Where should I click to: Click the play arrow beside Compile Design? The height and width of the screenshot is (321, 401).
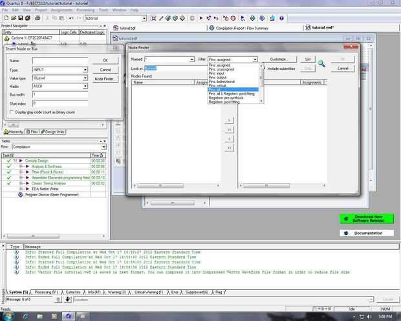click(x=21, y=160)
